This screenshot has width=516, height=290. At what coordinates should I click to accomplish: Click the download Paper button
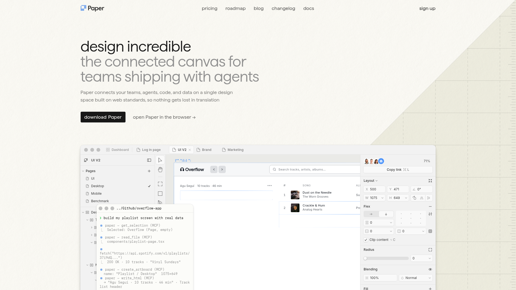click(103, 117)
